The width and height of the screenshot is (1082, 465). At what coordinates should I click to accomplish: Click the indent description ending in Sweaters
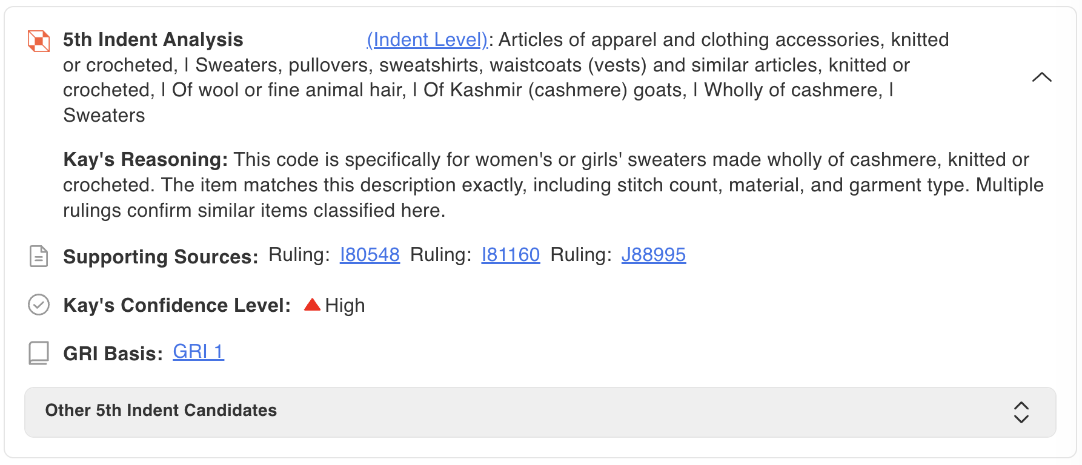point(506,77)
